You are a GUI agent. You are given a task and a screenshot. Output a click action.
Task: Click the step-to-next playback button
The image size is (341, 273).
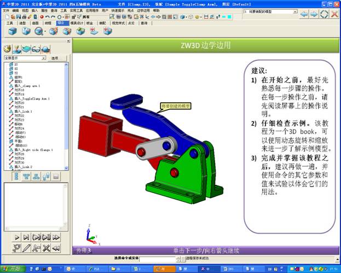[26, 237]
